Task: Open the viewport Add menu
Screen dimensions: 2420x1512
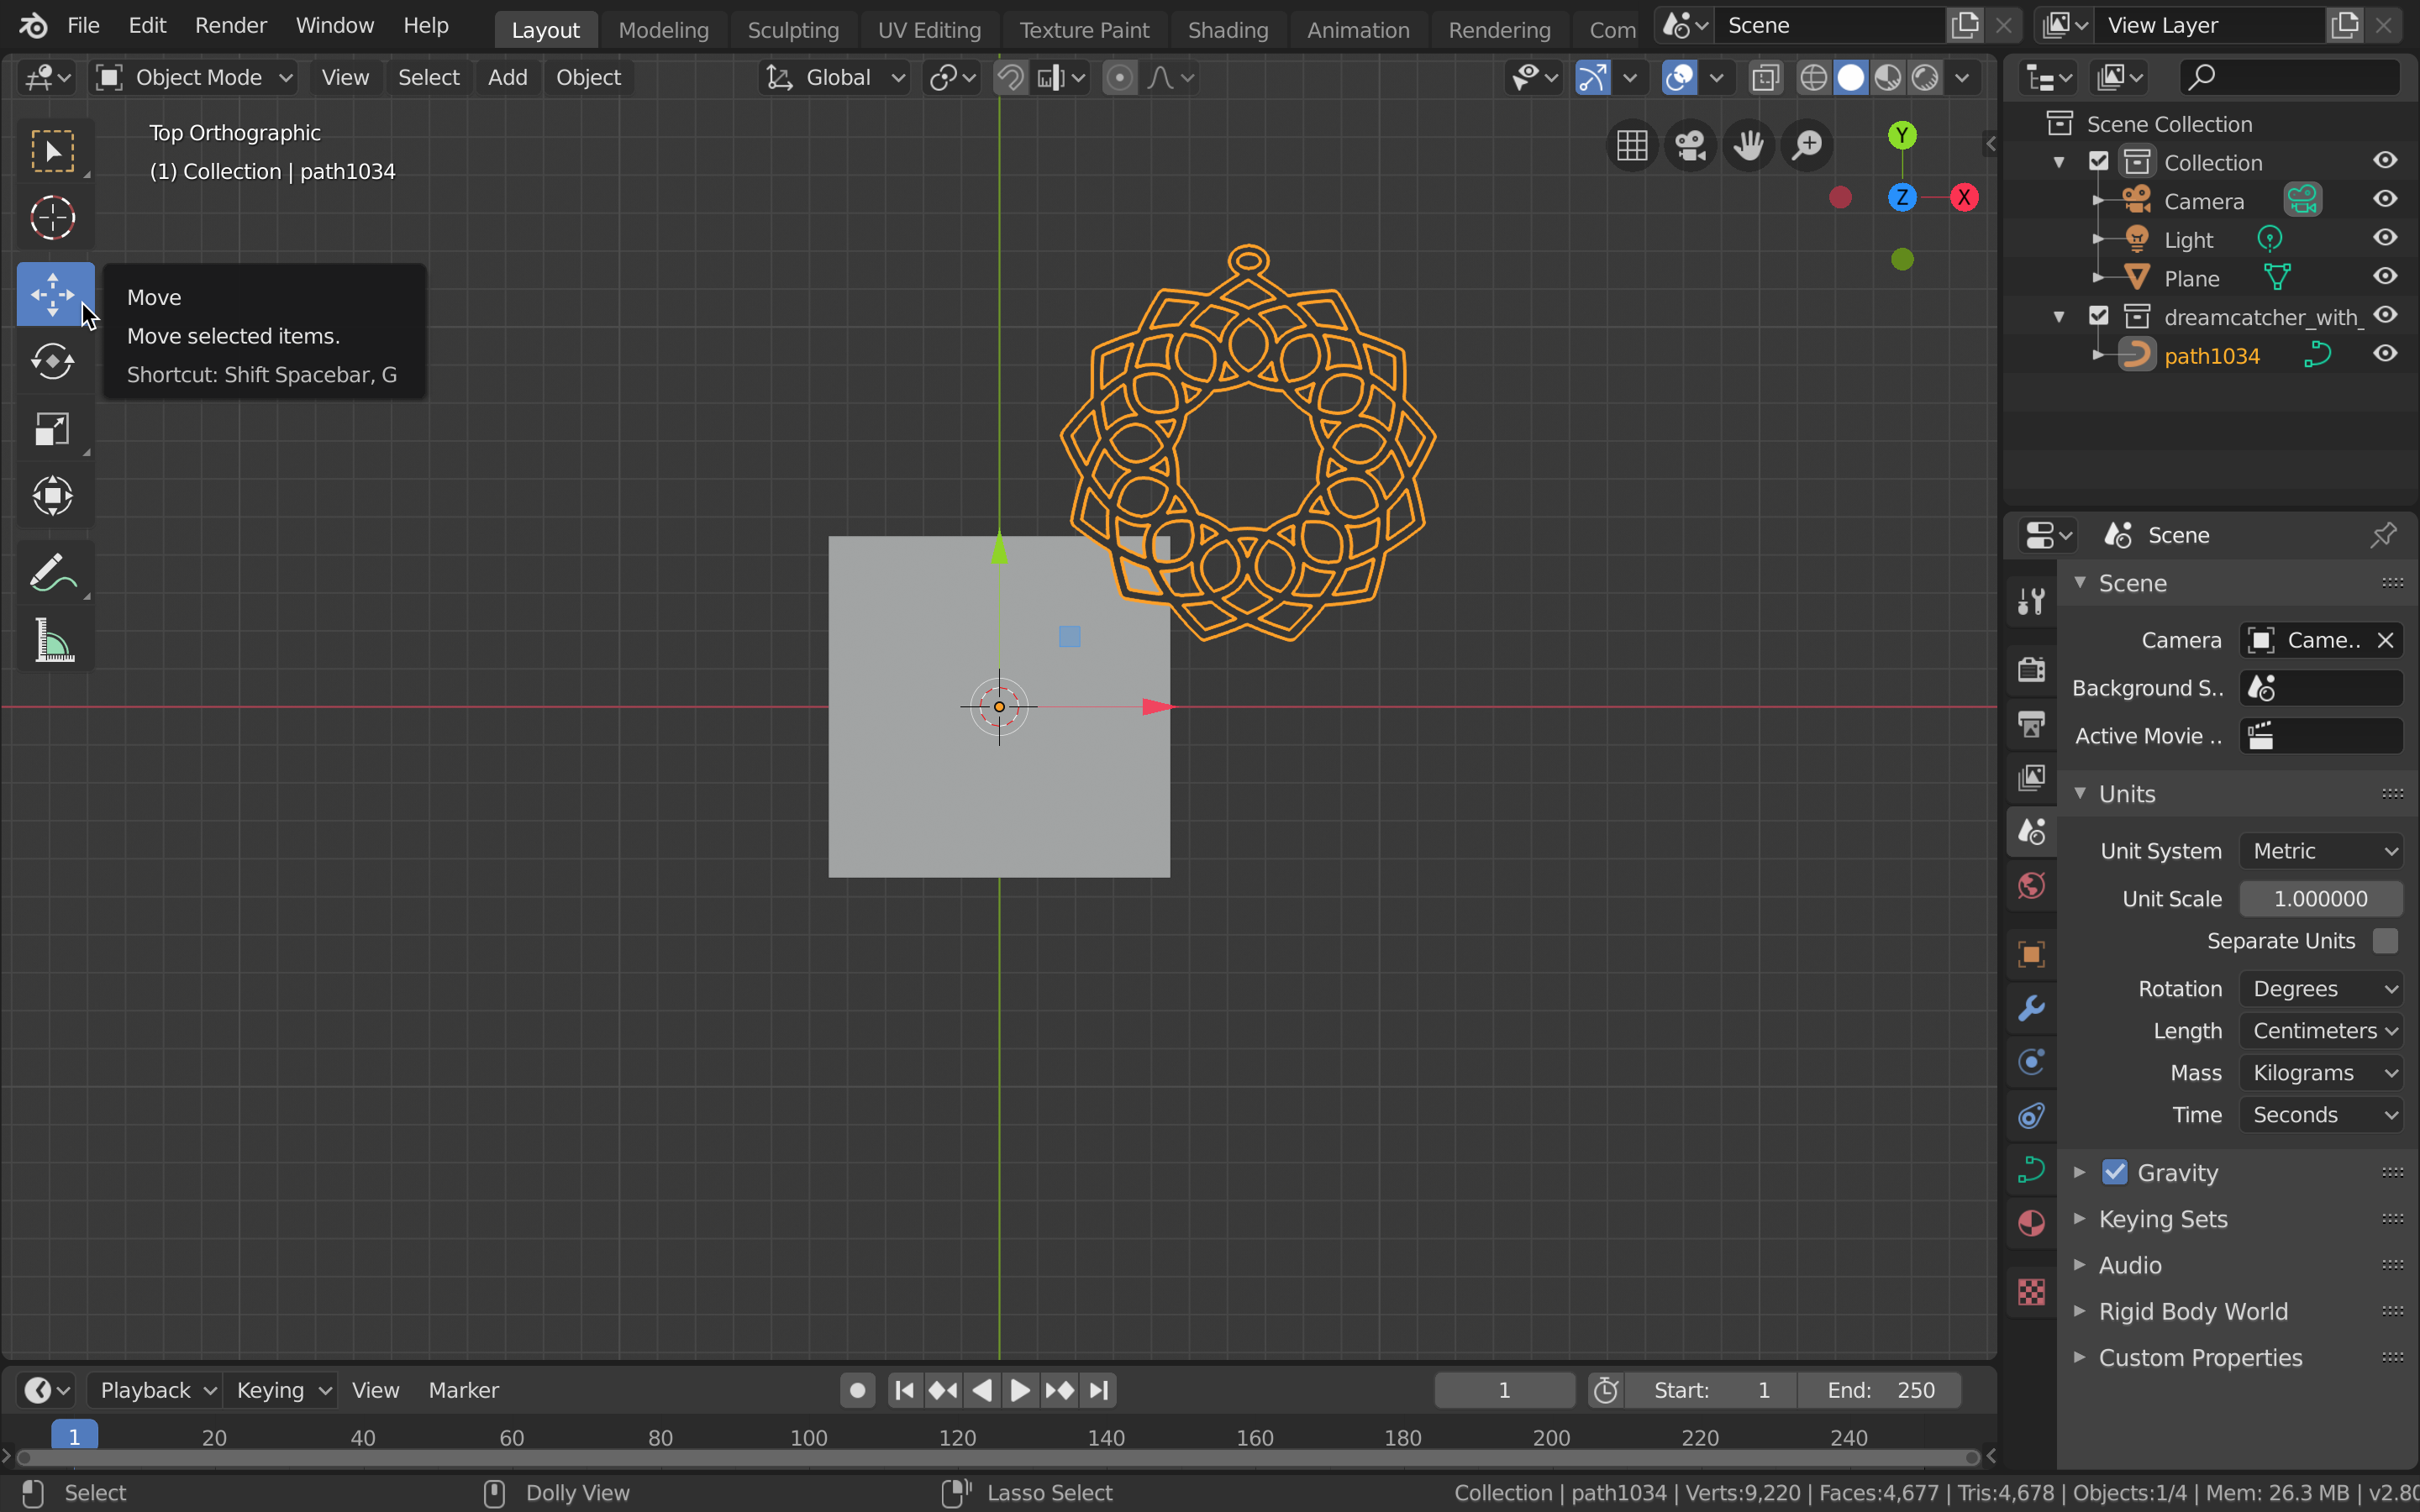Action: (x=507, y=77)
